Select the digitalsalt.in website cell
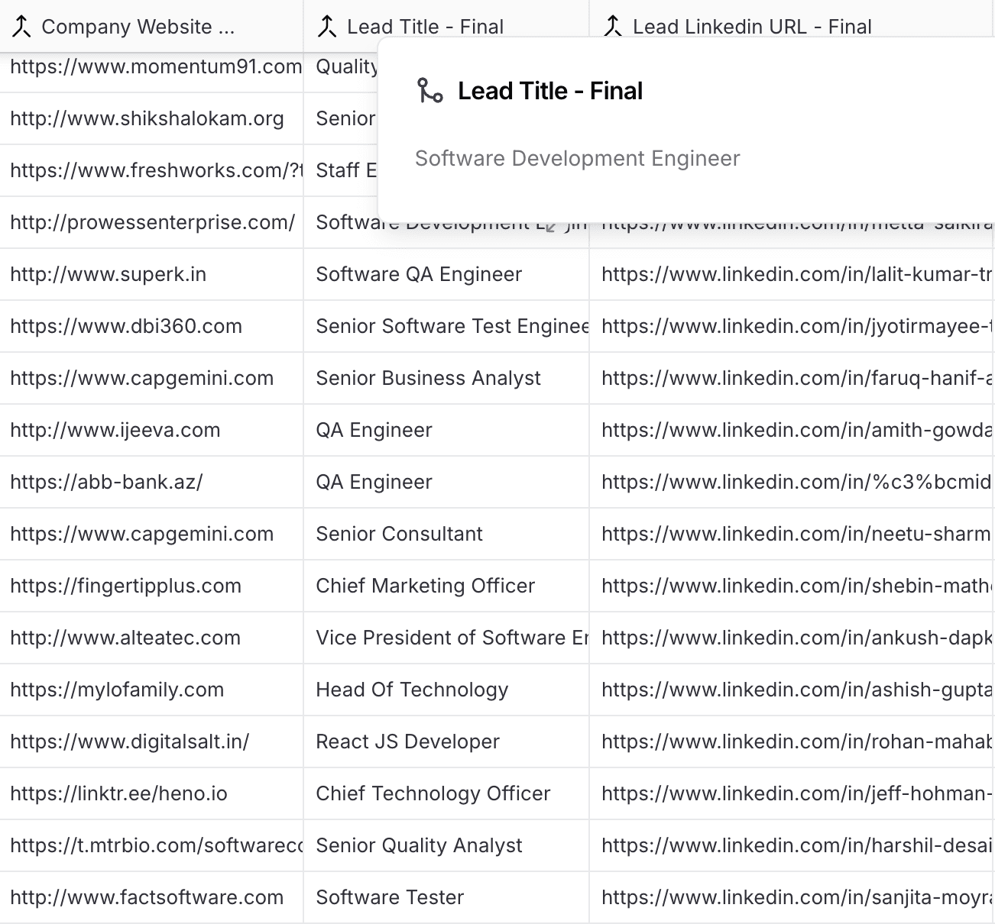 (151, 741)
